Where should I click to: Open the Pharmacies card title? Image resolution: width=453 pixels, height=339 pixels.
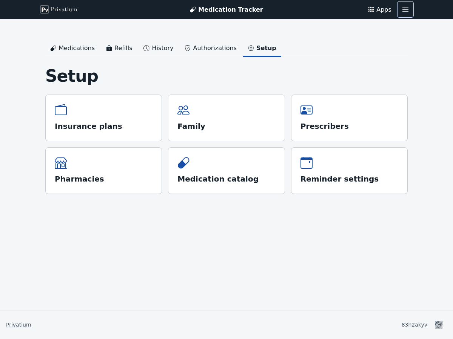tap(79, 179)
